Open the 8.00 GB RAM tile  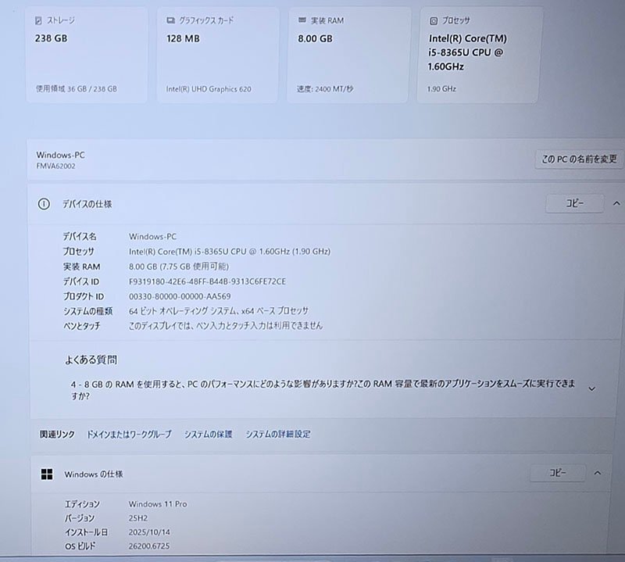(348, 55)
